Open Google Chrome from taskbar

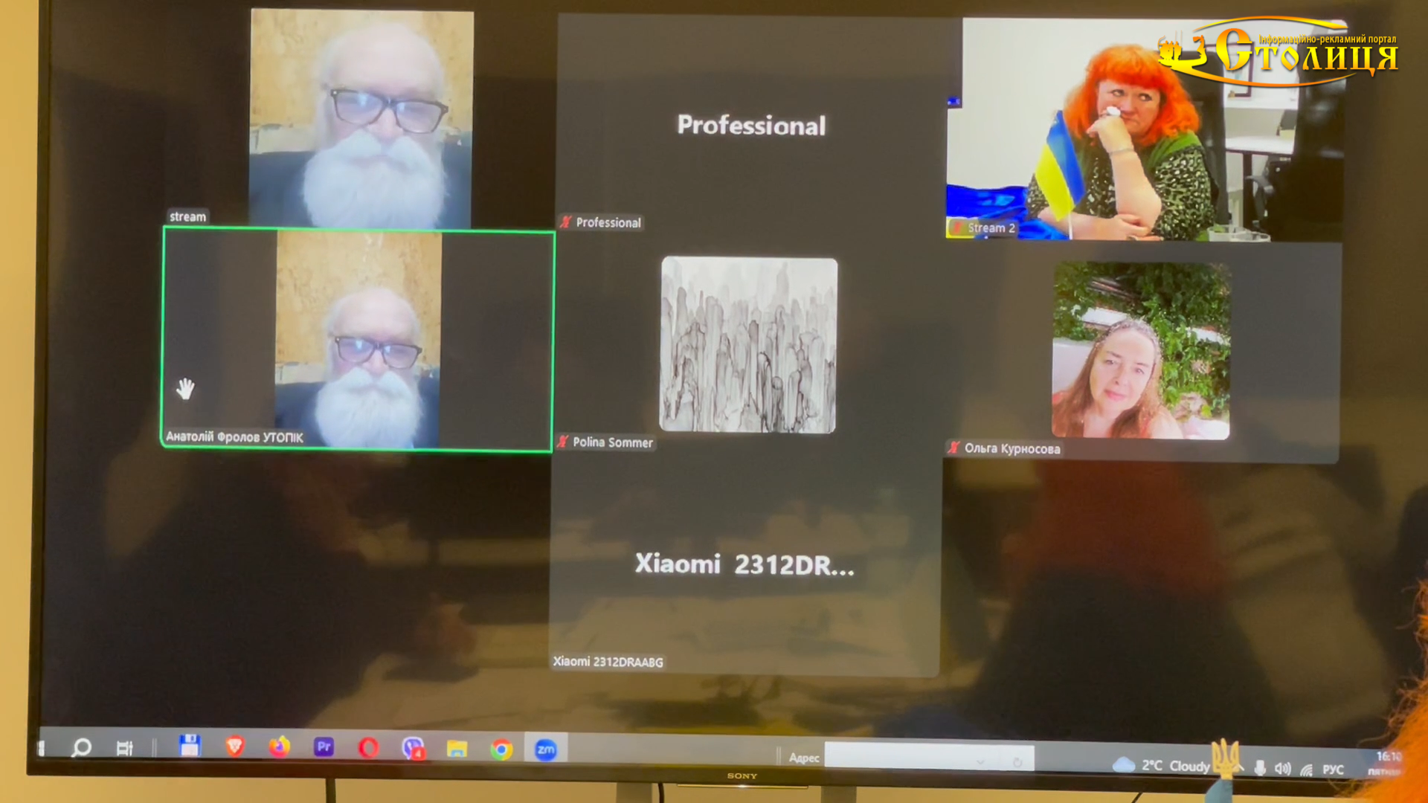[x=501, y=749]
